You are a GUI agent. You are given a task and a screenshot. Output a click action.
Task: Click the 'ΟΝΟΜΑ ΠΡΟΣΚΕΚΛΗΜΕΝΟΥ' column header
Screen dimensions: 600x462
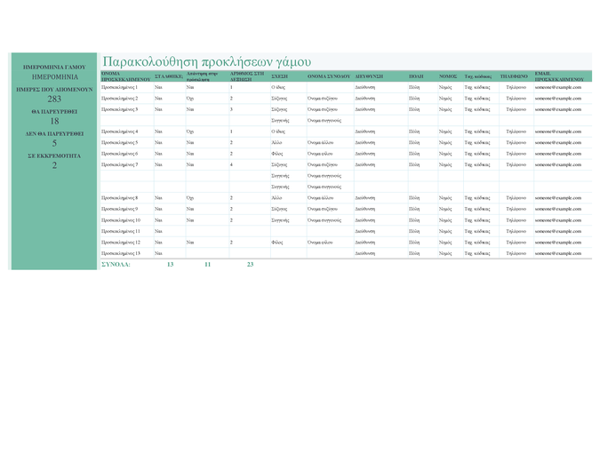click(x=126, y=76)
